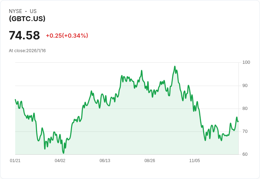260x179 pixels.
Task: Click the 80 price axis label
Action: [245, 109]
